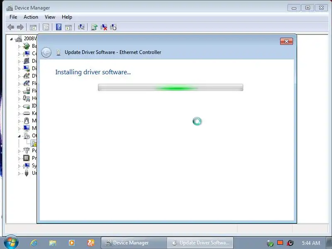Screen dimensions: 332x249
Task: Select the Human Interface Devices icon
Action: tap(27, 98)
